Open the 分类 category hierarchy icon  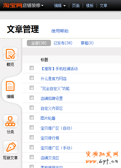click(x=10, y=121)
